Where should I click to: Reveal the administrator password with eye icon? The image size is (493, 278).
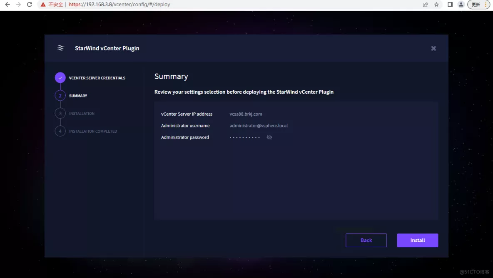269,137
